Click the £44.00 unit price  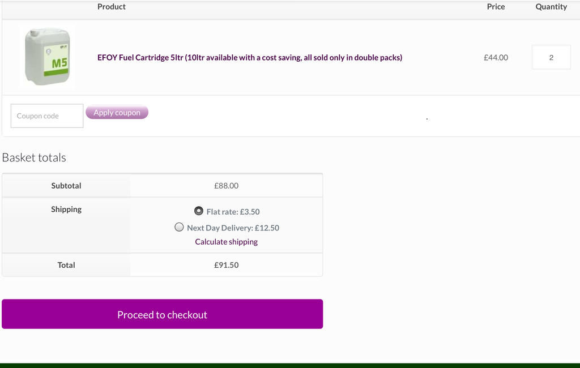click(x=496, y=57)
